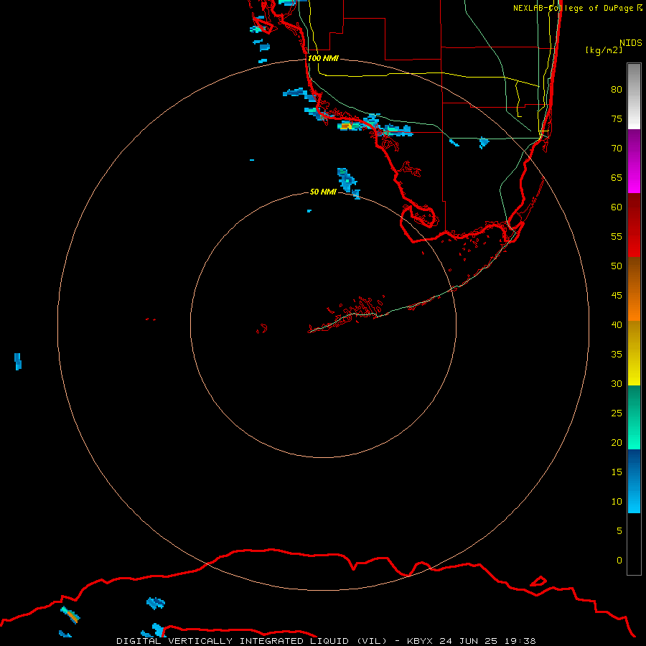Click the 20 value on the color scale
Screen dimensions: 646x646
pos(617,442)
